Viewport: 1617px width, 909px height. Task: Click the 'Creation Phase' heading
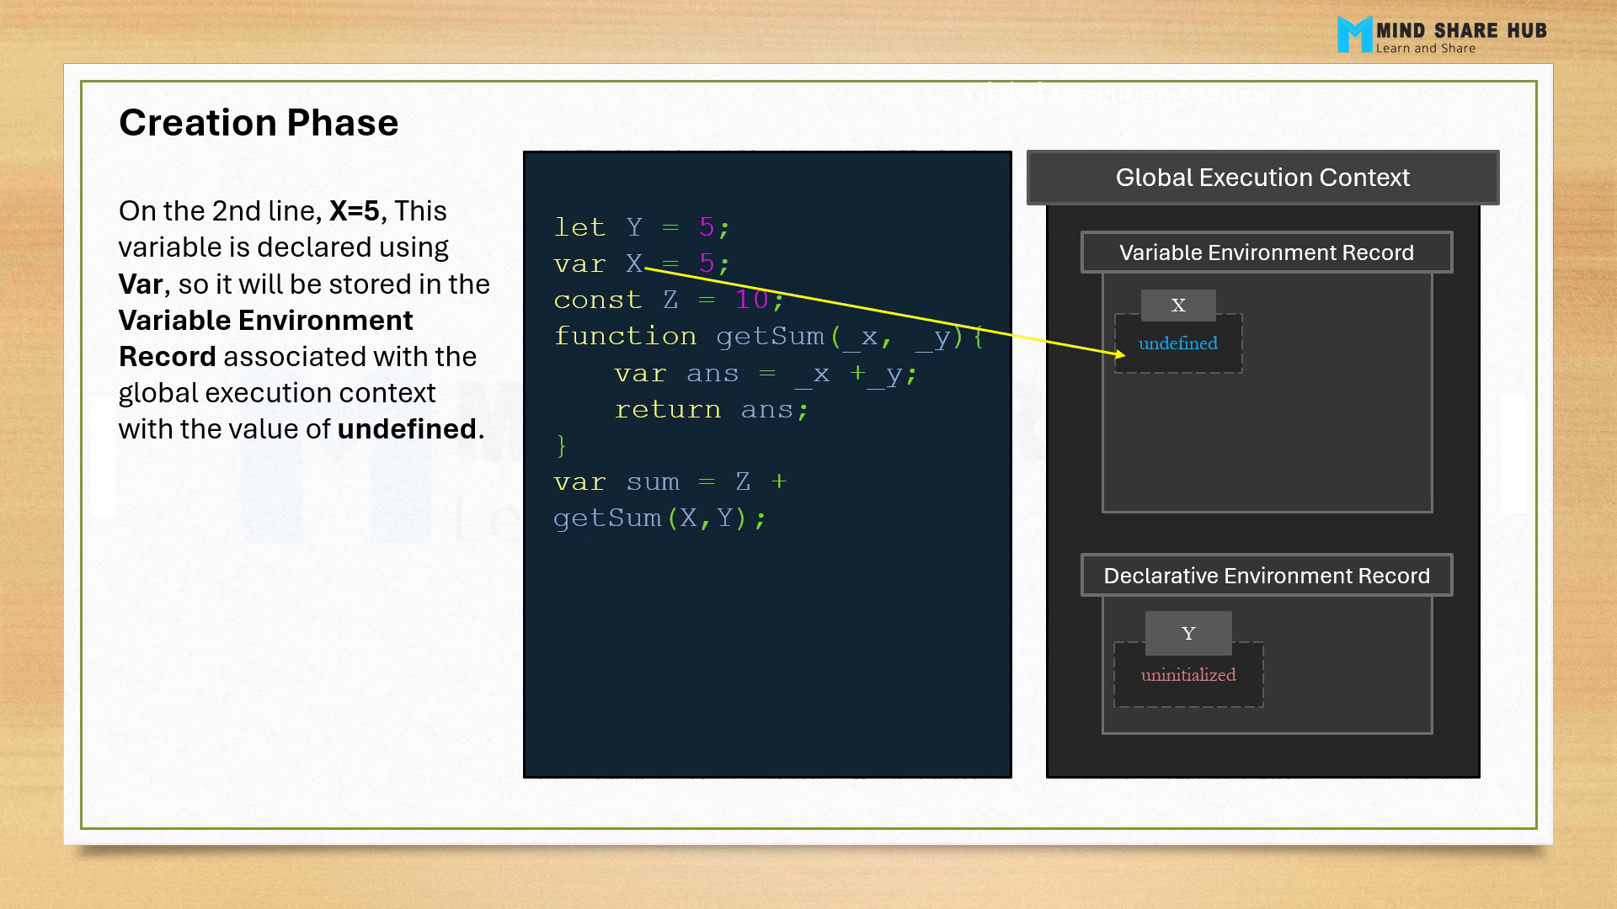point(259,123)
